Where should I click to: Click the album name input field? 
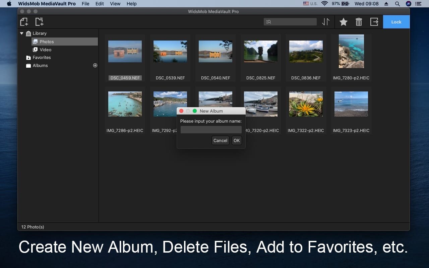211,130
